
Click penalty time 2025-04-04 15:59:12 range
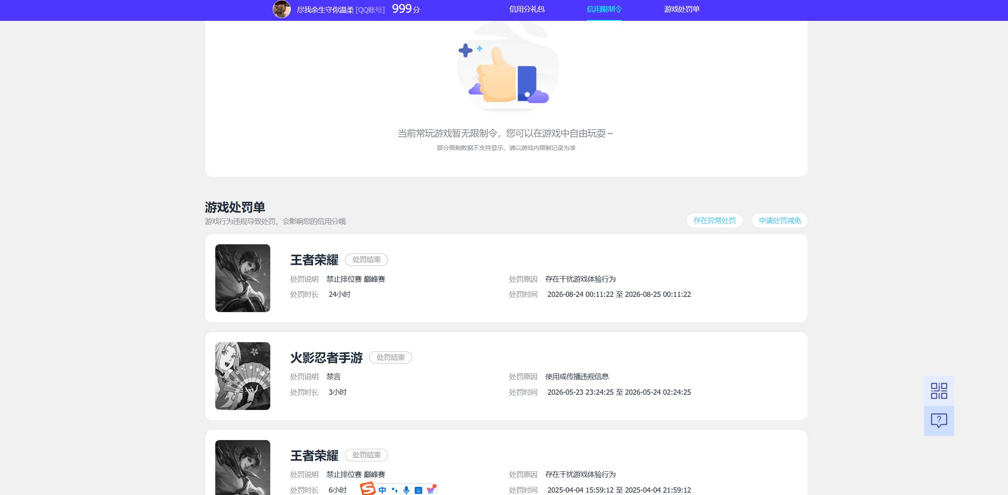(619, 490)
